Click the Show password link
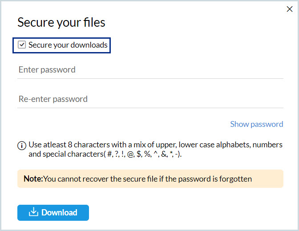This screenshot has width=299, height=231. click(x=256, y=124)
